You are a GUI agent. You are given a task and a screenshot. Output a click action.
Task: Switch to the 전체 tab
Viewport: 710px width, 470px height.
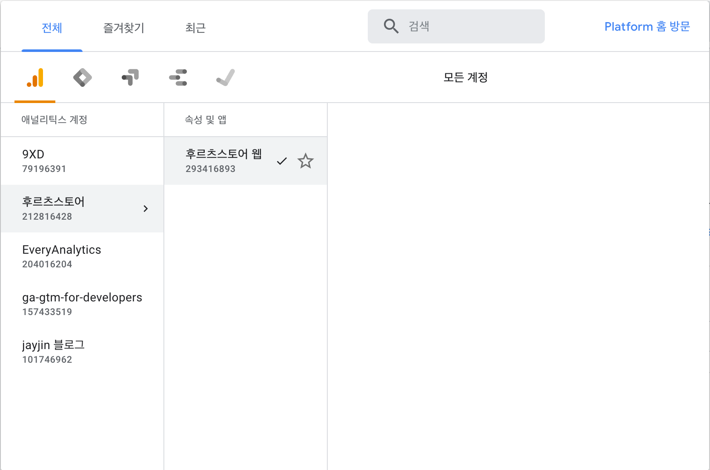(x=52, y=28)
